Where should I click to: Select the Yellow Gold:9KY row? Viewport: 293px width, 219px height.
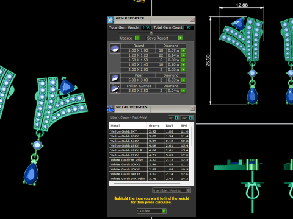[149, 131]
